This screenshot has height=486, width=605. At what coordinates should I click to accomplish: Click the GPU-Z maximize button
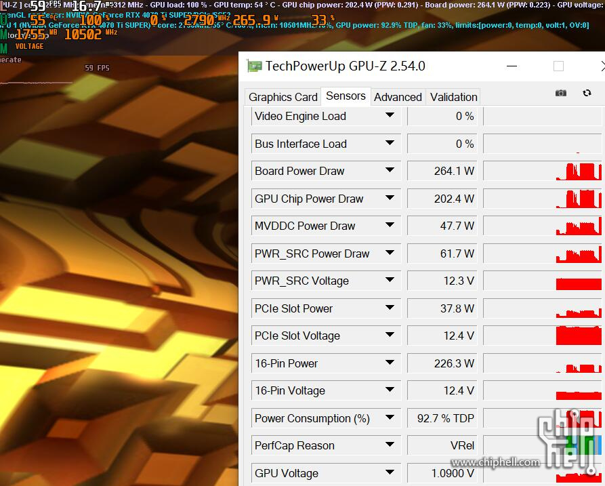click(558, 66)
